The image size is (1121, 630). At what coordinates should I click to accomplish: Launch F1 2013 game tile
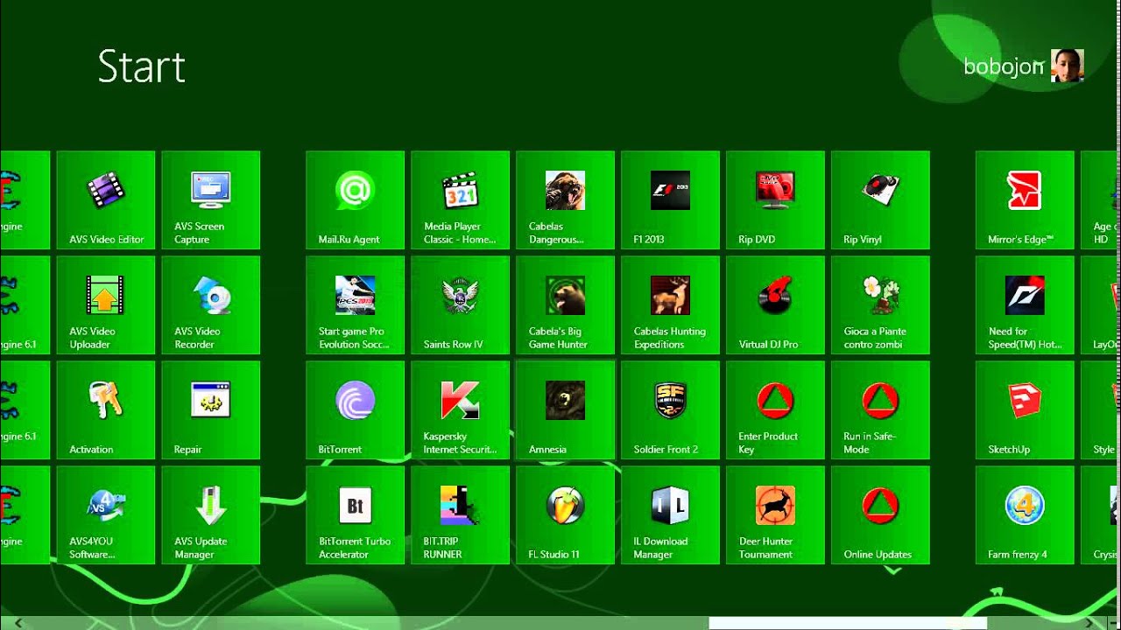tap(671, 200)
